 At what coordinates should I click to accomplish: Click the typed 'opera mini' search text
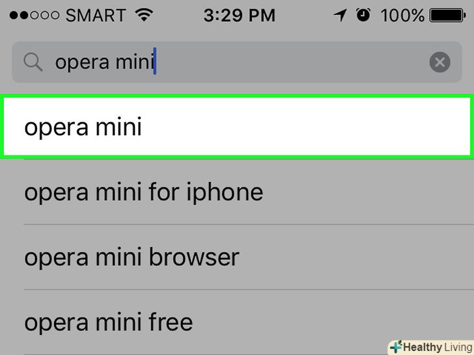[103, 62]
